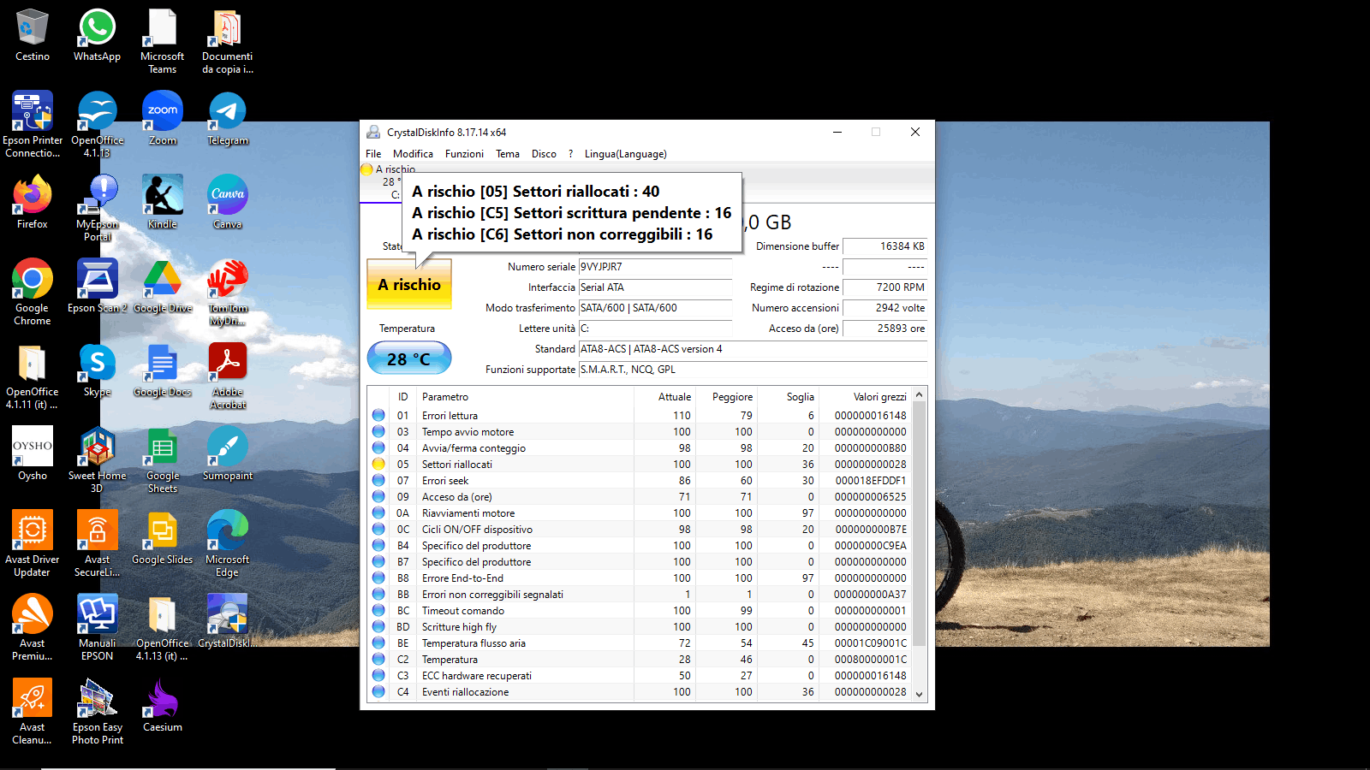
Task: Click the Soglia column header
Action: click(789, 397)
